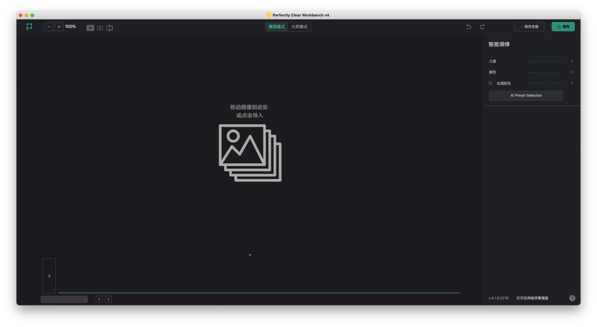597x327 pixels.
Task: Click the 100% zoom level value
Action: point(71,27)
